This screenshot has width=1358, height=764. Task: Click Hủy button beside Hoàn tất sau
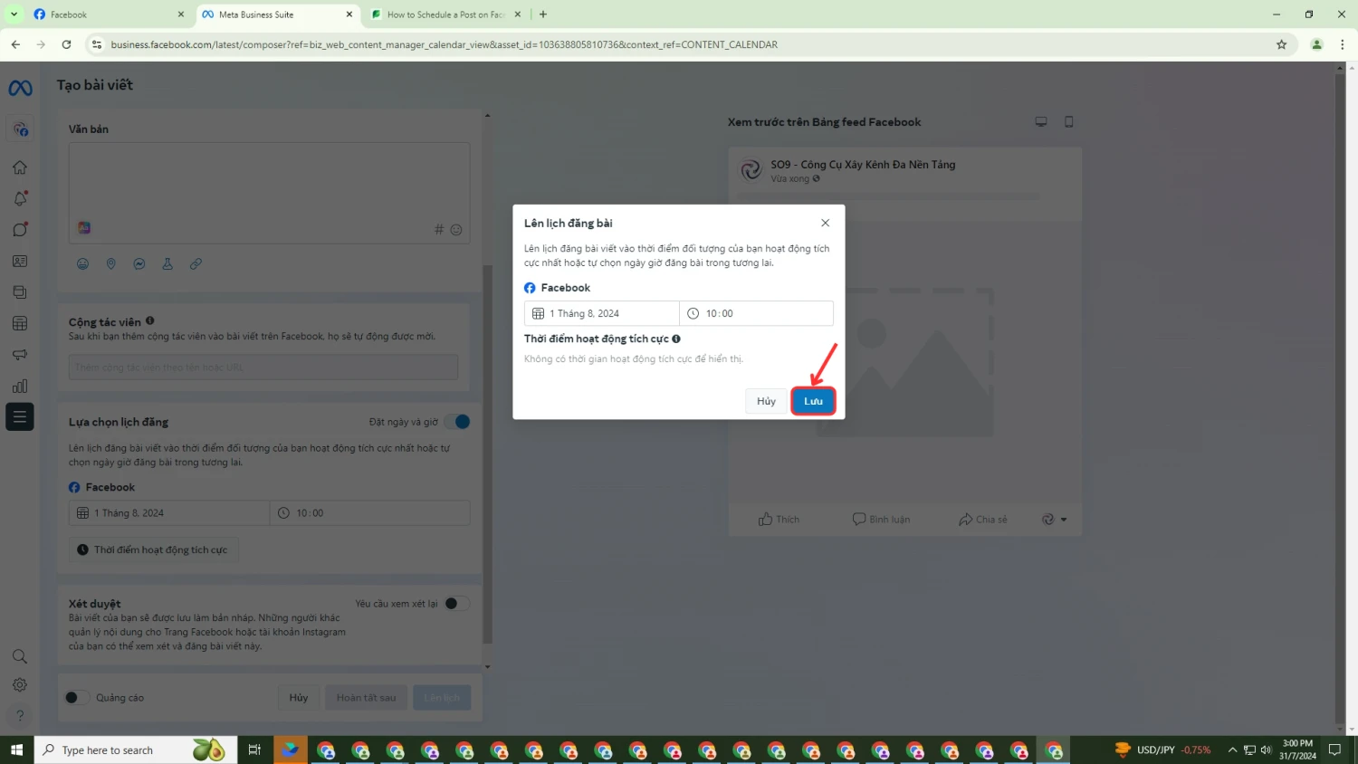click(x=299, y=698)
